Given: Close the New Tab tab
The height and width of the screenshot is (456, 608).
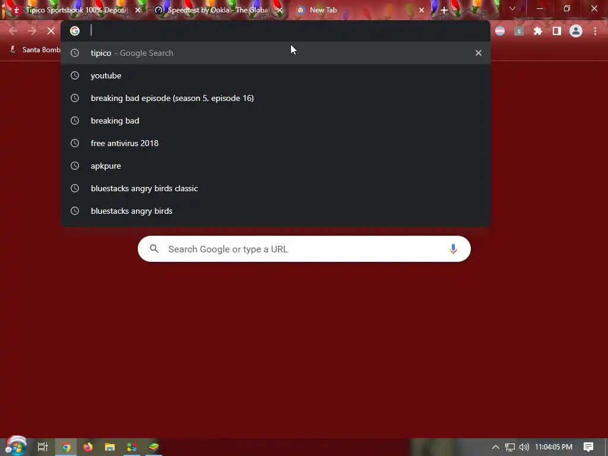Looking at the screenshot, I should (x=422, y=10).
